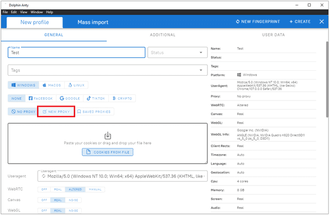Select the New Proxy option
330x216 pixels.
[56, 112]
